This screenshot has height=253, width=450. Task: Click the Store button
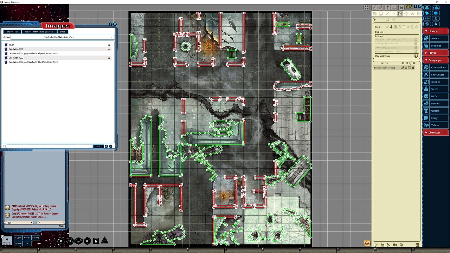(x=63, y=32)
